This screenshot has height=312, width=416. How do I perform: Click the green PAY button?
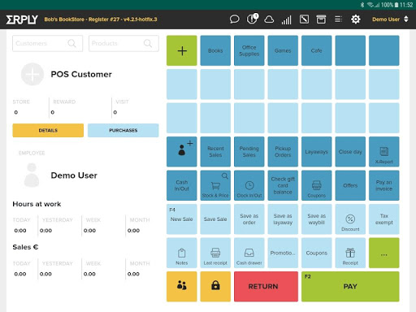(350, 287)
